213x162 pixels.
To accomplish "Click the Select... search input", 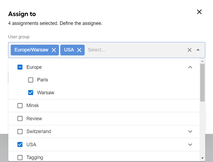I will [x=136, y=50].
